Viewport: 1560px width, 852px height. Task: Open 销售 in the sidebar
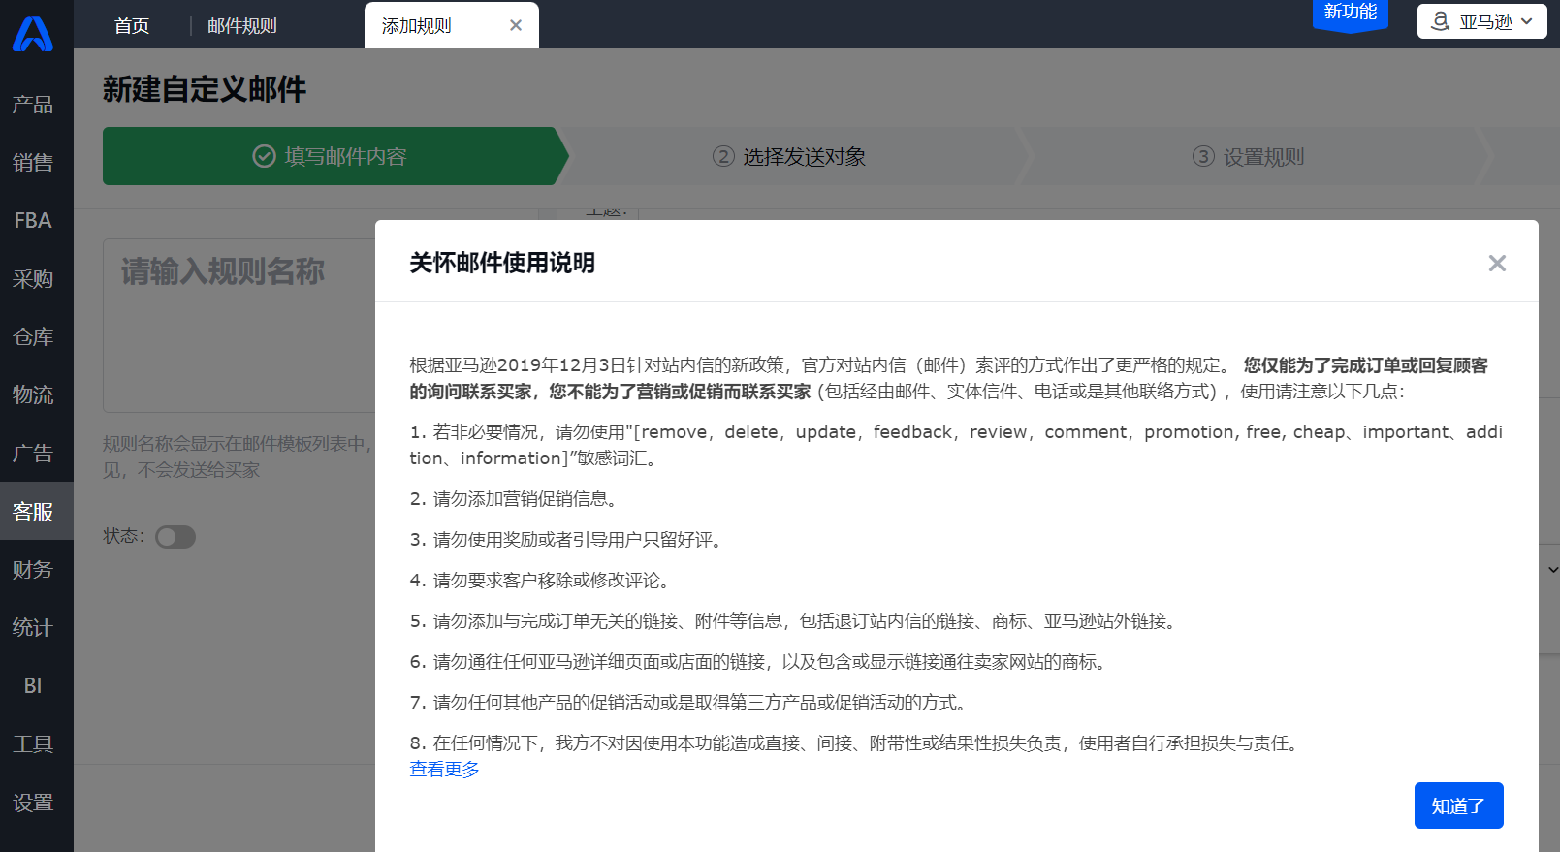33,163
